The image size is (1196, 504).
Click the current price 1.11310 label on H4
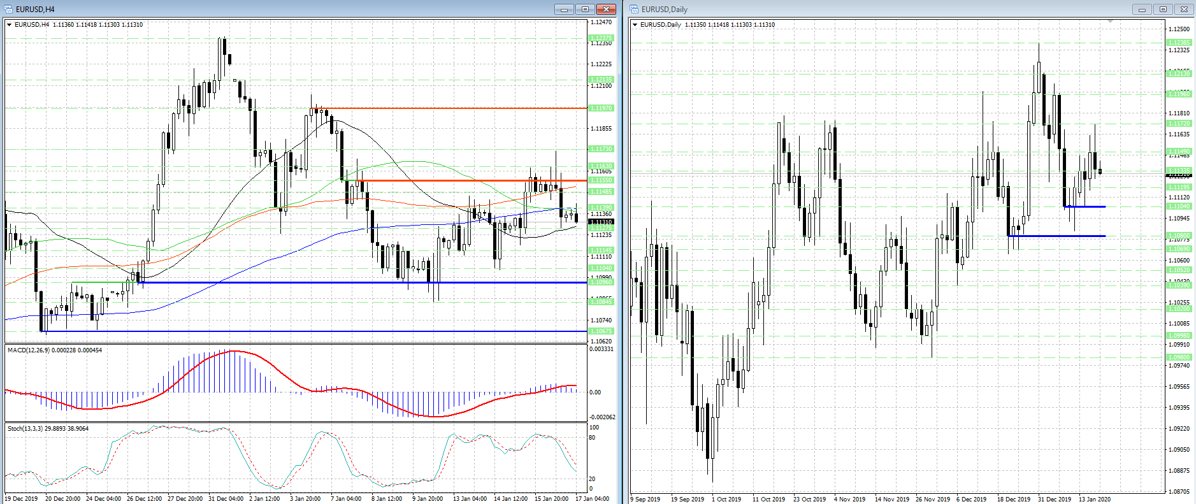point(601,222)
